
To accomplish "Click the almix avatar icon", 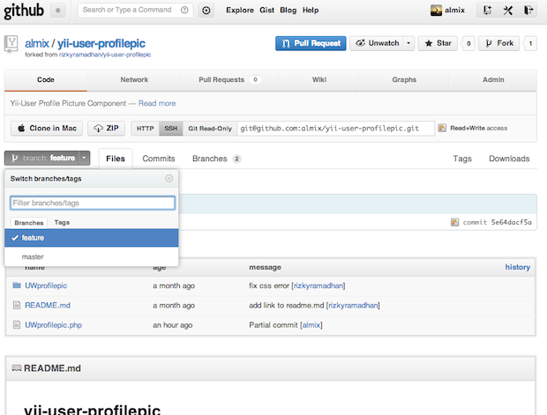I will [x=436, y=11].
